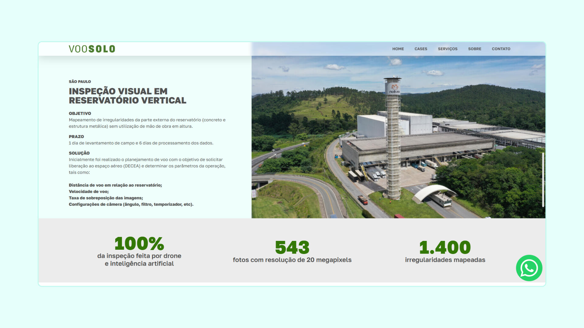Screen dimensions: 584x328
Task: Go to the CASES page
Action: [x=421, y=49]
